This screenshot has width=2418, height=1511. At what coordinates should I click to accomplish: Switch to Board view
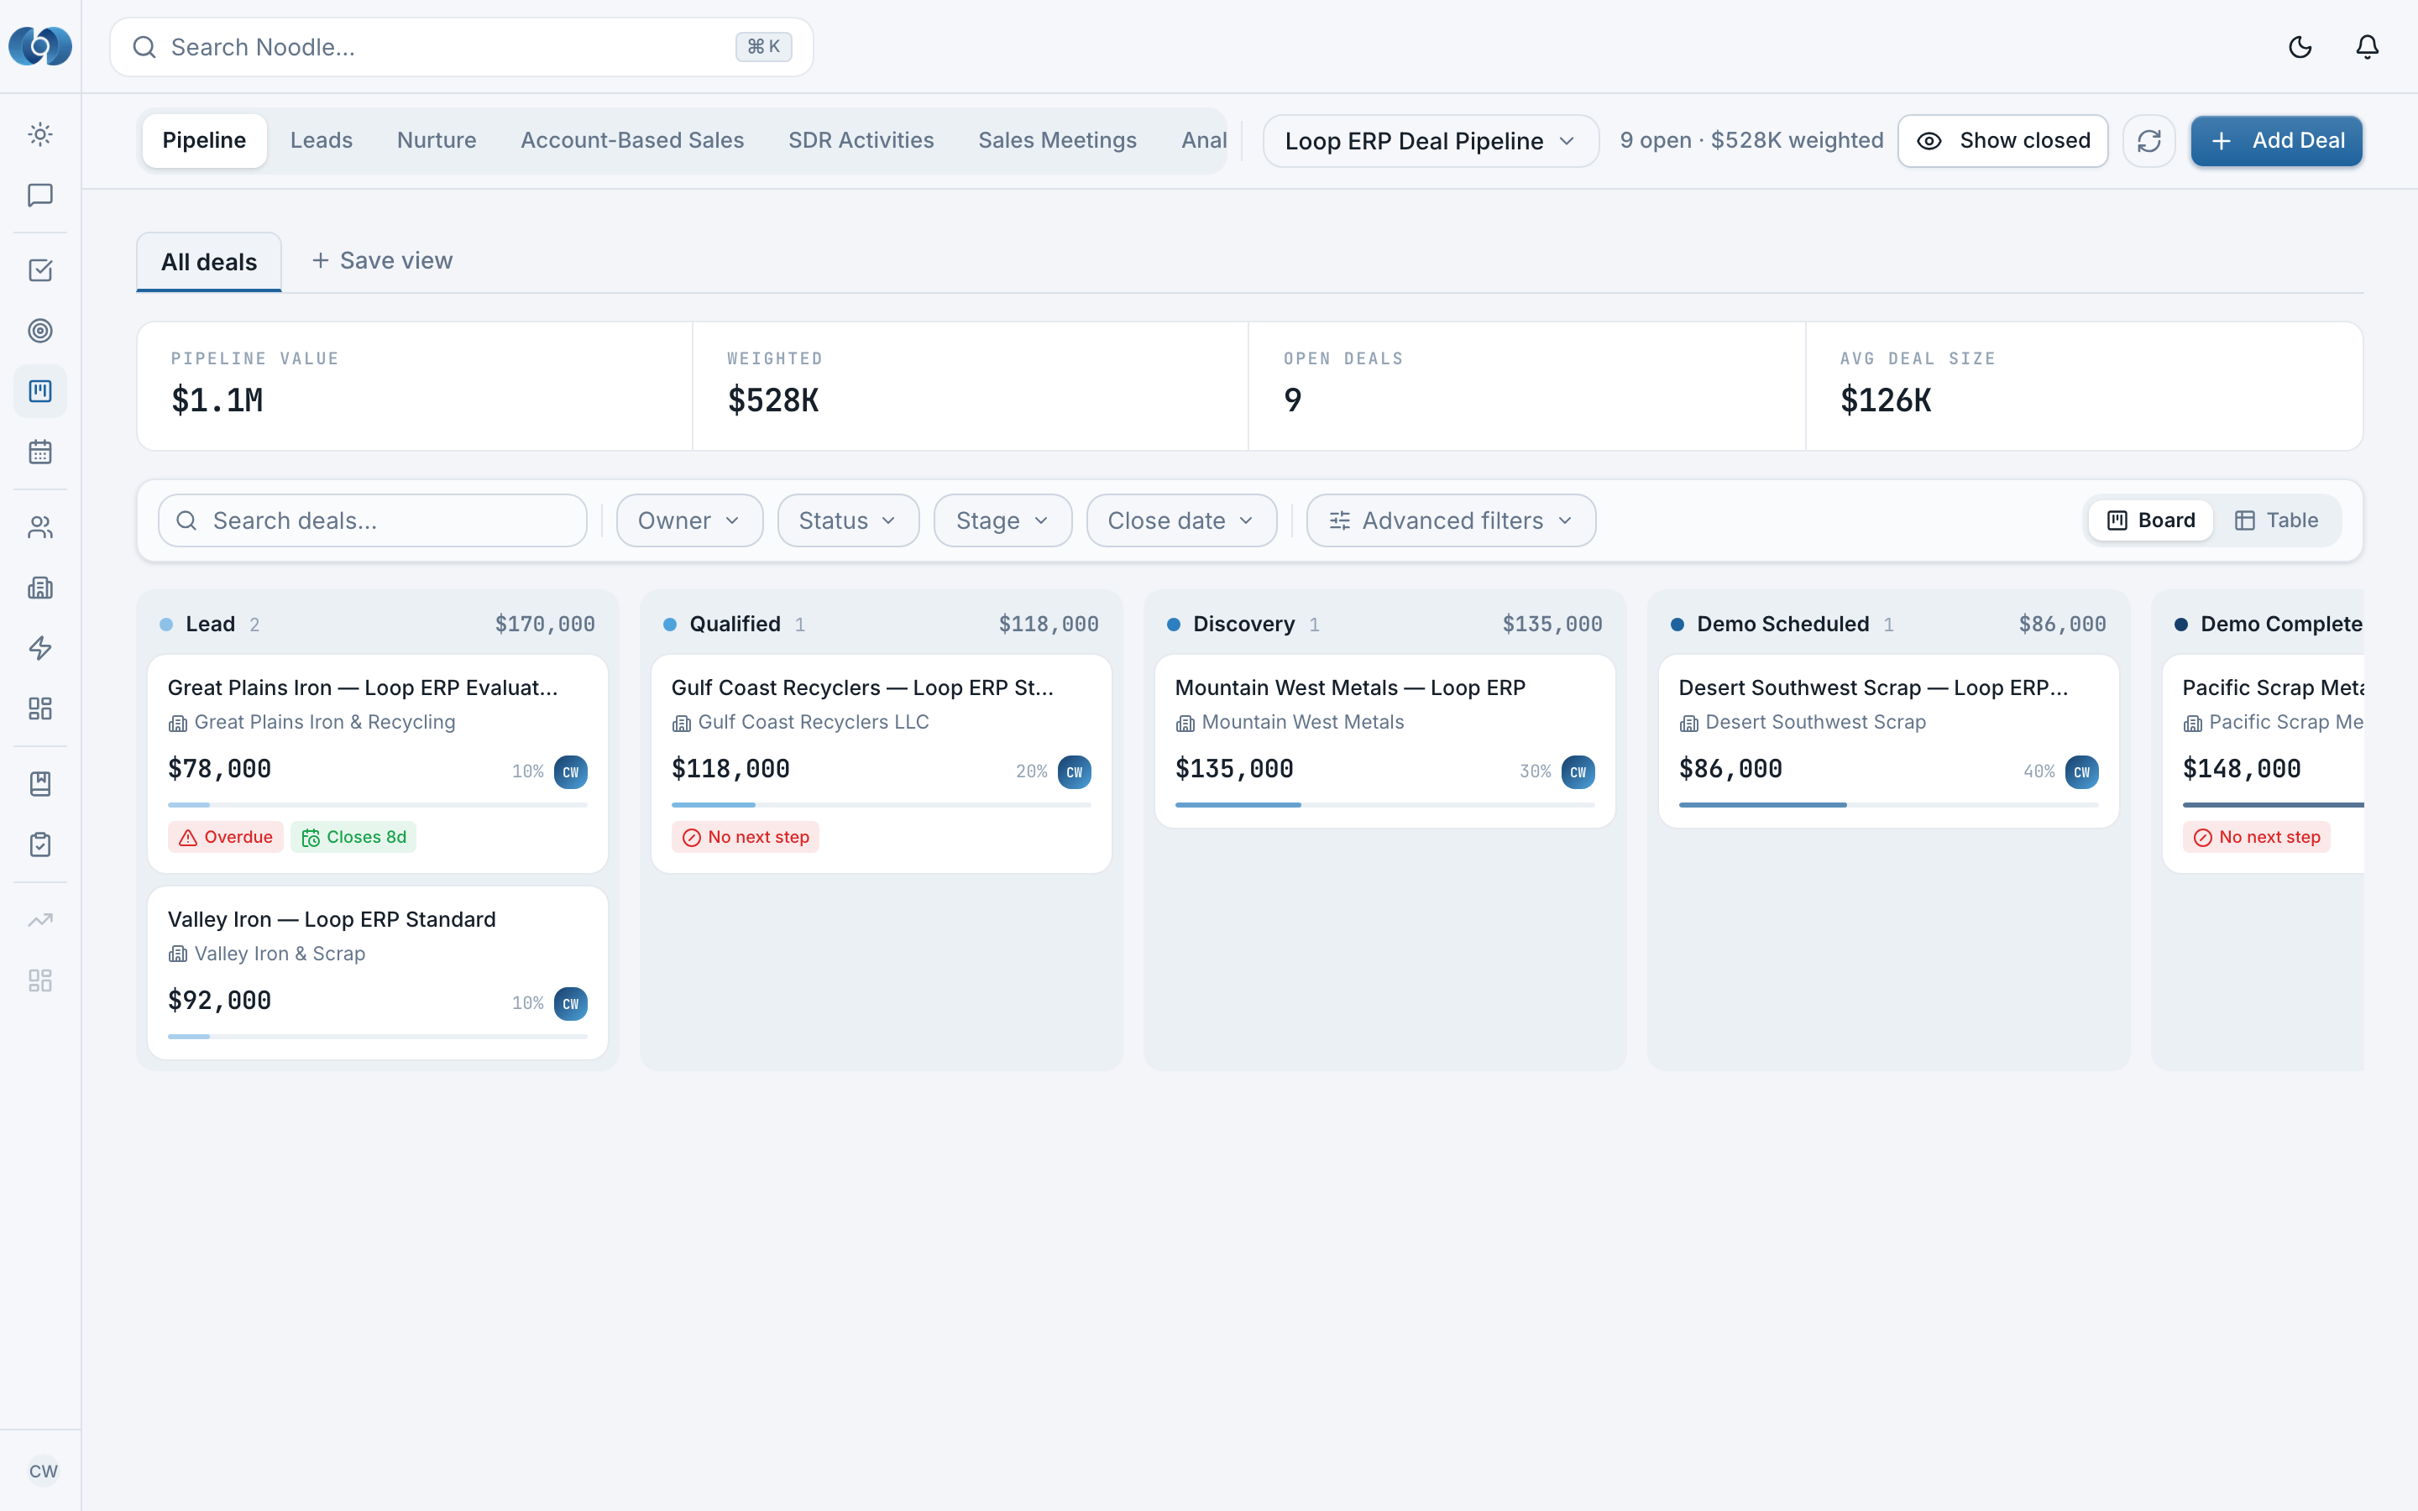(2151, 520)
